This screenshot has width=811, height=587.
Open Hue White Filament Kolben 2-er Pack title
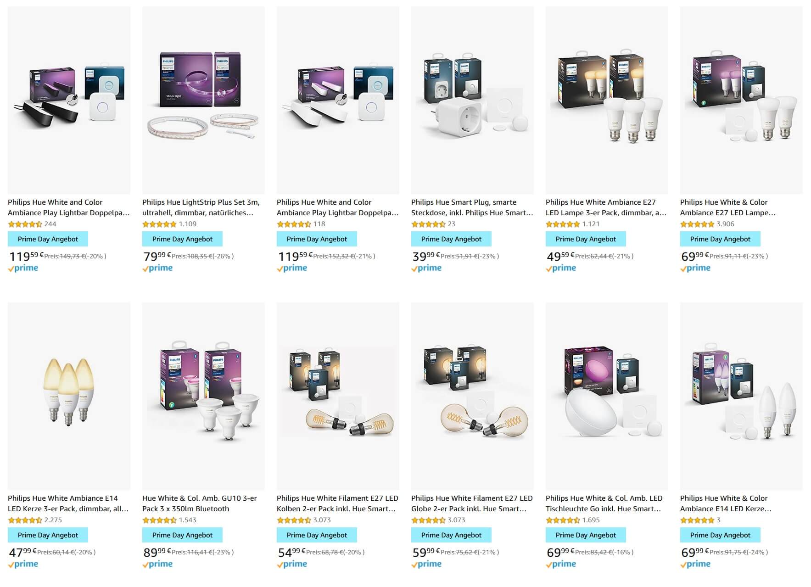(x=337, y=503)
